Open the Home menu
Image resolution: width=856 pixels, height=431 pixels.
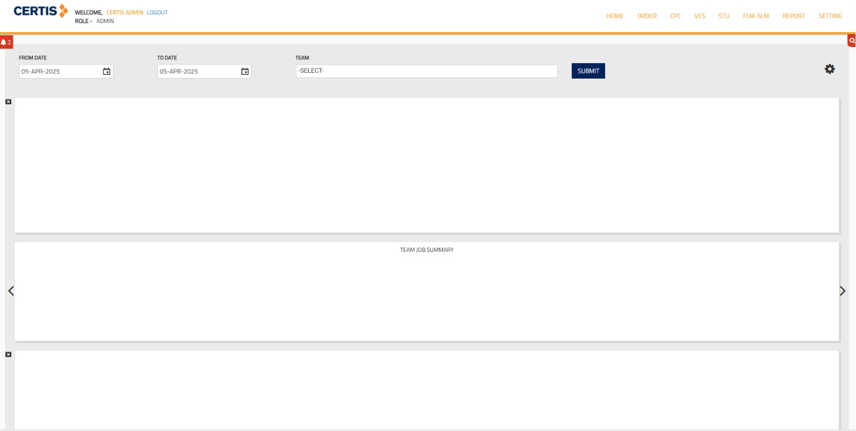click(x=615, y=16)
